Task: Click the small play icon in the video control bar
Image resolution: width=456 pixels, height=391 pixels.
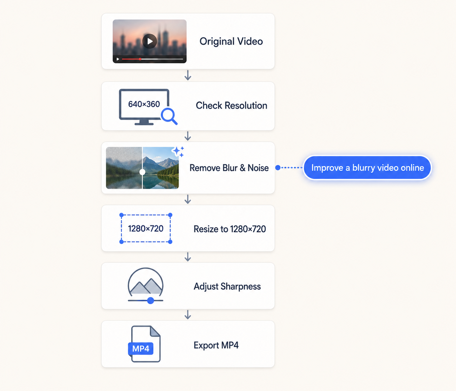Action: click(x=118, y=59)
